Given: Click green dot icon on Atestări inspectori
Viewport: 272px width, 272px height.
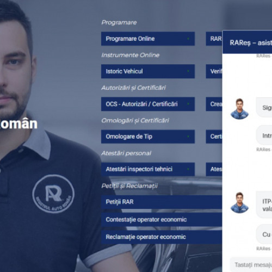Looking at the screenshot, I should pyautogui.click(x=188, y=169).
